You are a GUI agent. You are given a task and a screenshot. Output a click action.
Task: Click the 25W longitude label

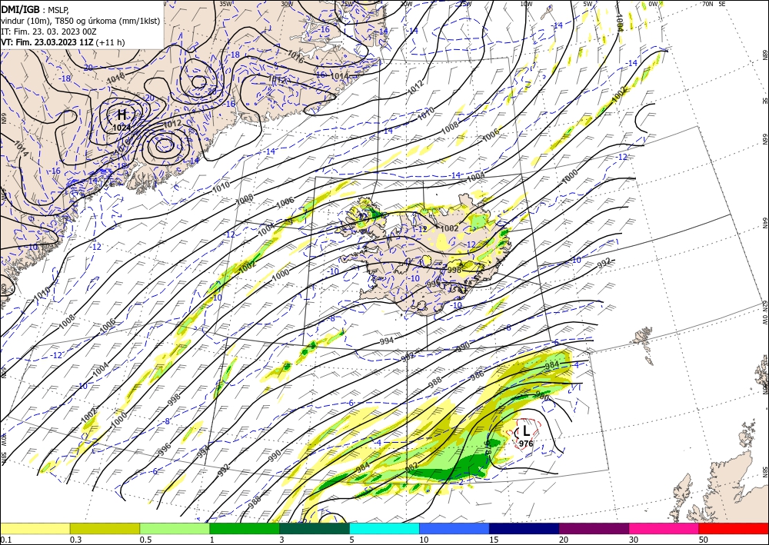347,4
